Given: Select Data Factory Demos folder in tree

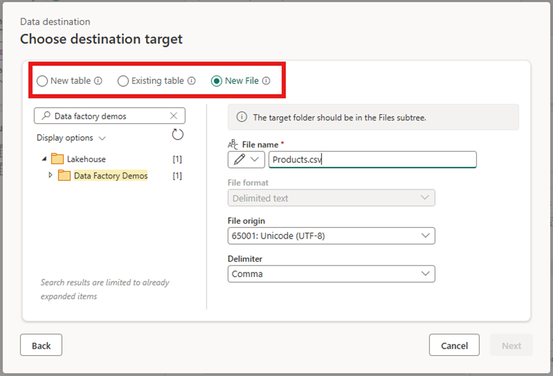Looking at the screenshot, I should click(111, 176).
